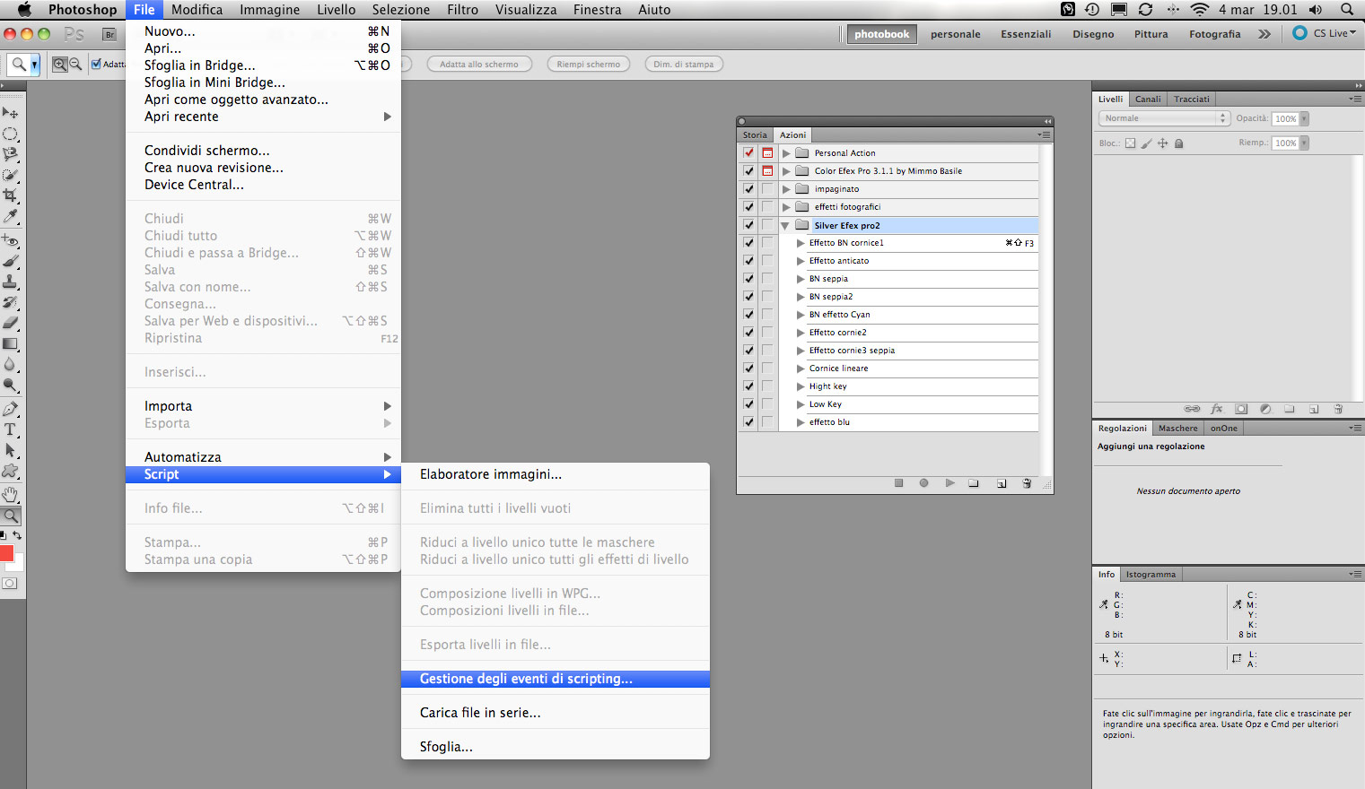
Task: Select the photobook workspace button
Action: coord(881,34)
